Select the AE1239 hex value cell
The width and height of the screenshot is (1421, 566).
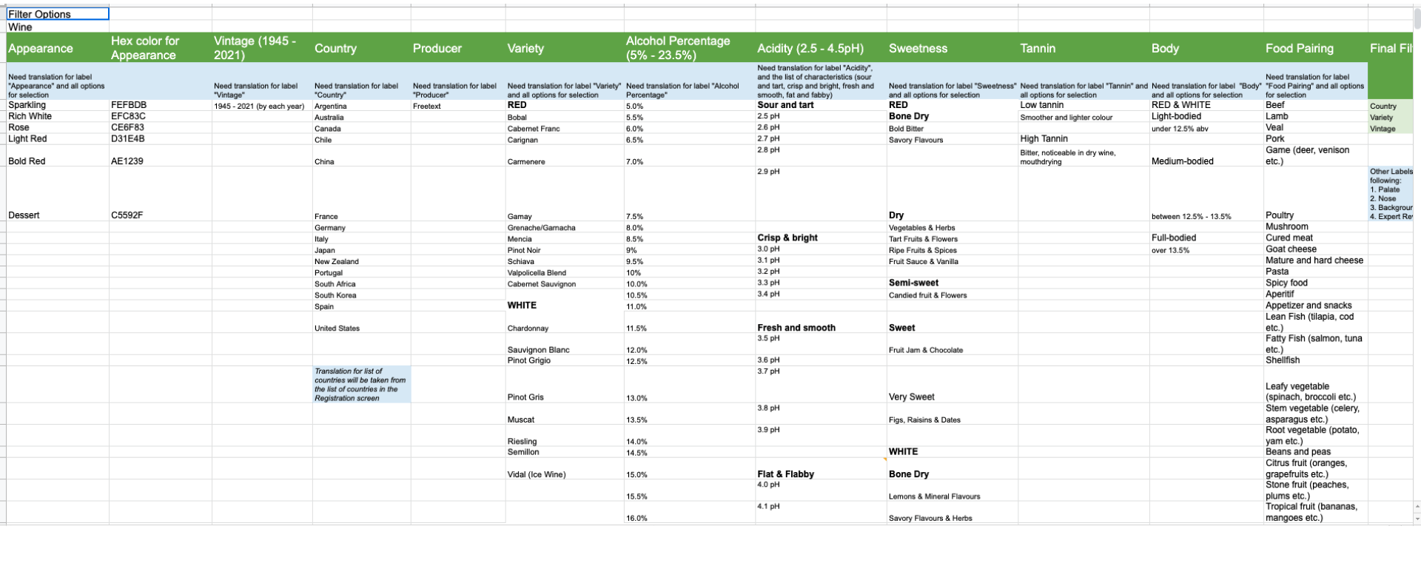[x=127, y=161]
